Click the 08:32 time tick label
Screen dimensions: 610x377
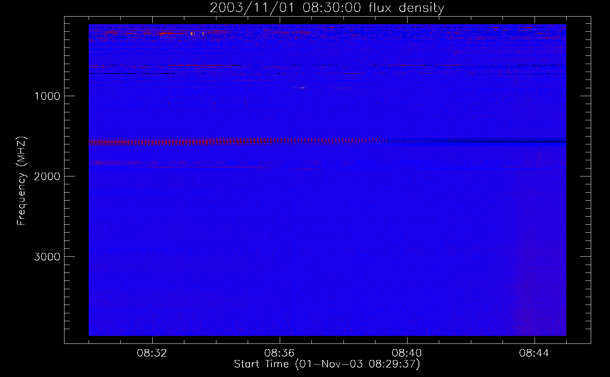click(x=152, y=353)
